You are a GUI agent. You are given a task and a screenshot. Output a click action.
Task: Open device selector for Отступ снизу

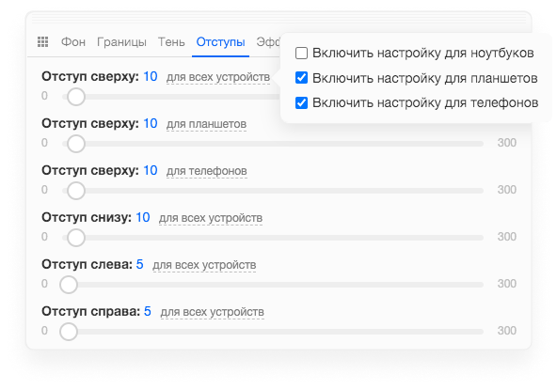211,218
